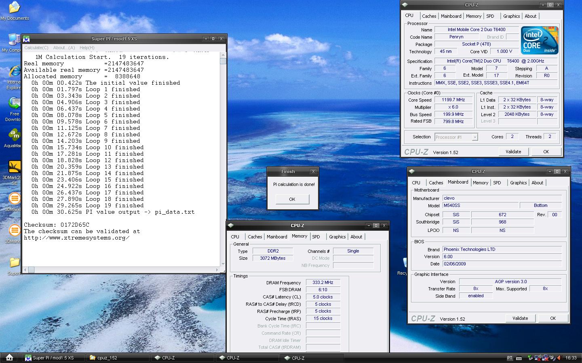Switch to Super PI taskbar button
Screen dimensions: 582x363
(54, 358)
